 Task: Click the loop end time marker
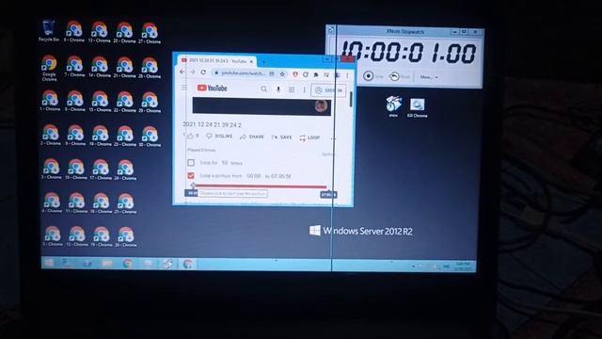[328, 195]
